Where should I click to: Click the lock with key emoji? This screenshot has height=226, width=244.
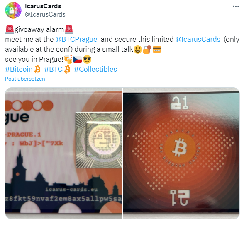click(147, 49)
